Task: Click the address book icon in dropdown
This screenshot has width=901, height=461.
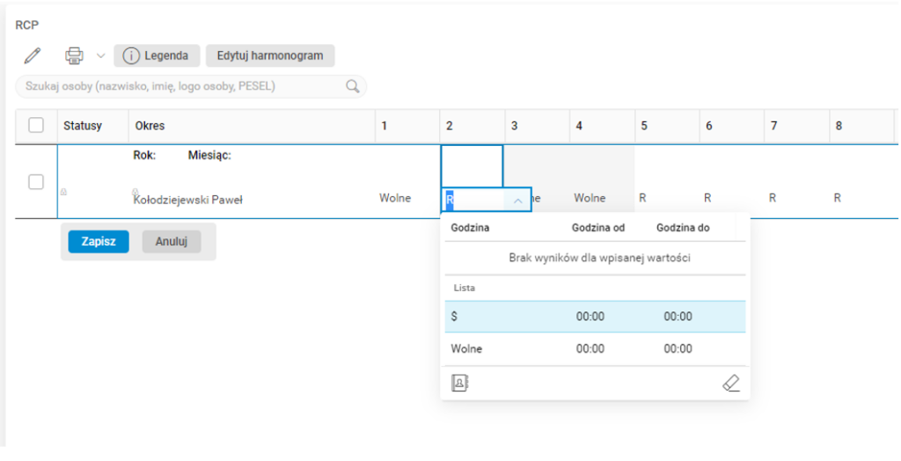Action: point(459,383)
